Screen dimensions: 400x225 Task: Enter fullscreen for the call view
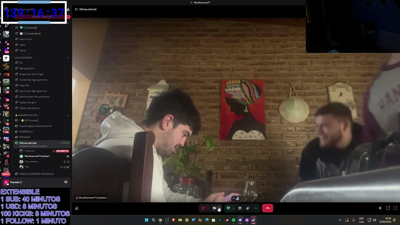395,208
